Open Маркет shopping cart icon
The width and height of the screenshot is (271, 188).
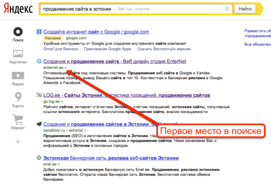18,120
